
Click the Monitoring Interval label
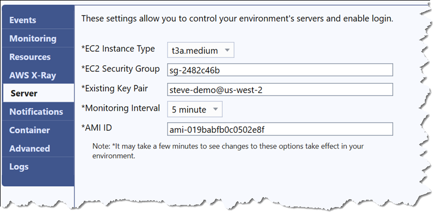(x=121, y=108)
